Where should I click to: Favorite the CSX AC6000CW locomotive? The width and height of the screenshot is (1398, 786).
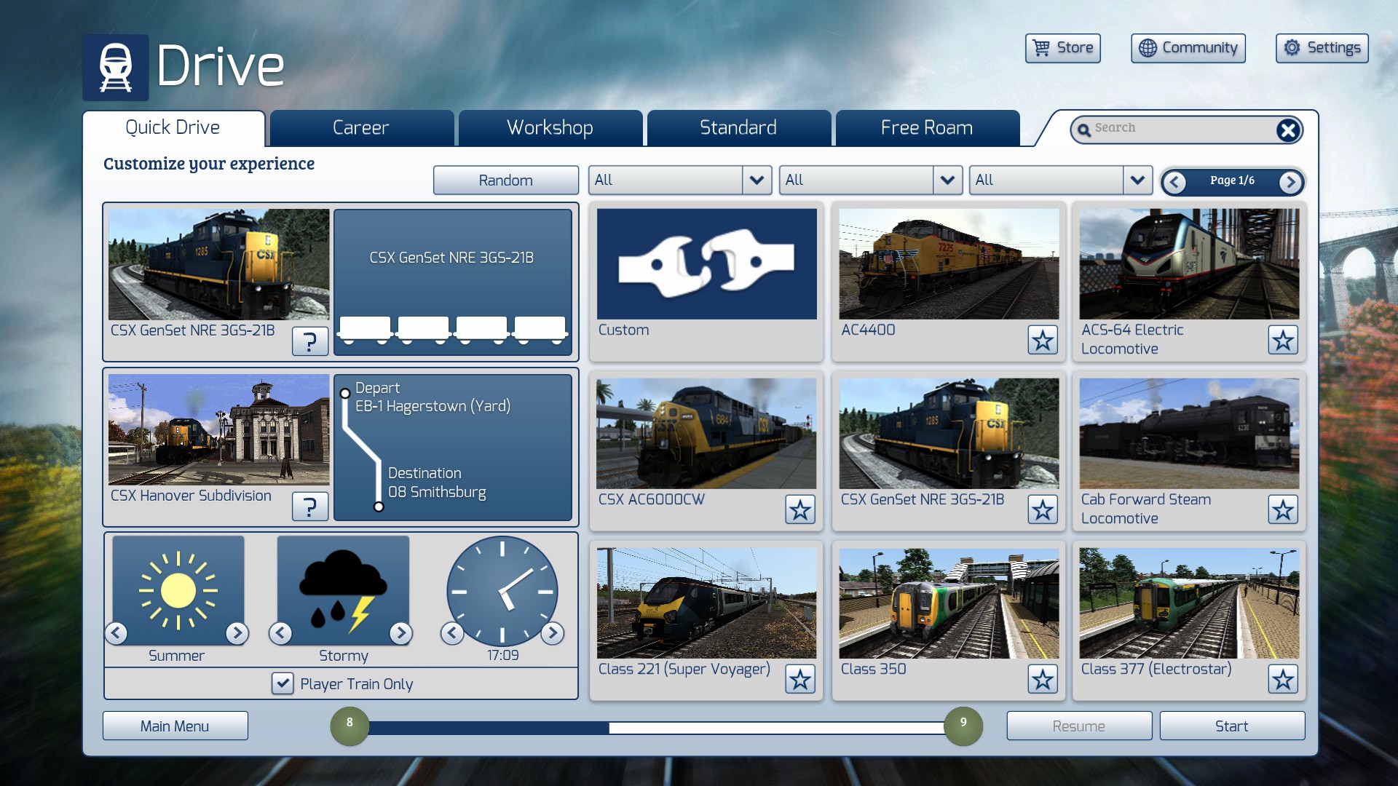800,509
